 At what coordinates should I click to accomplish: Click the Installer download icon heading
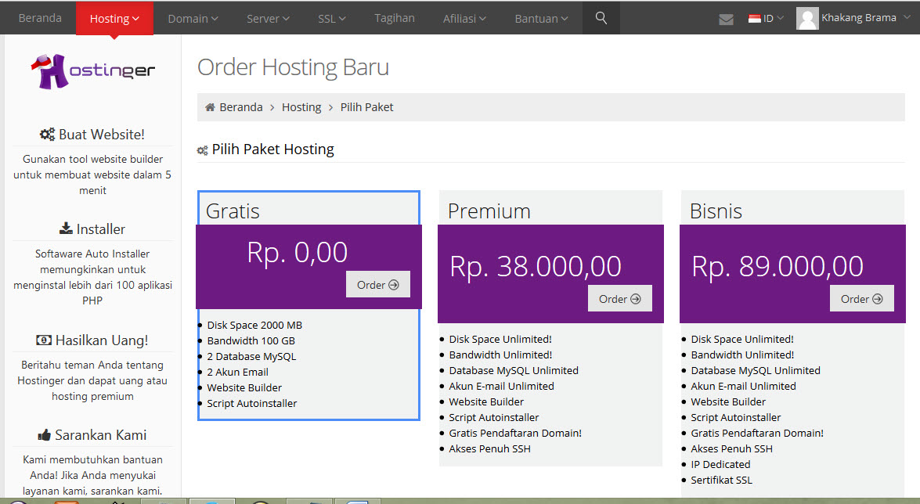92,229
